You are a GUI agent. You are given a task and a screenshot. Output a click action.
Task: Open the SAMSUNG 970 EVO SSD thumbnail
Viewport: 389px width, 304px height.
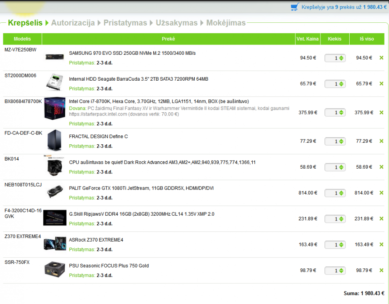click(x=55, y=57)
